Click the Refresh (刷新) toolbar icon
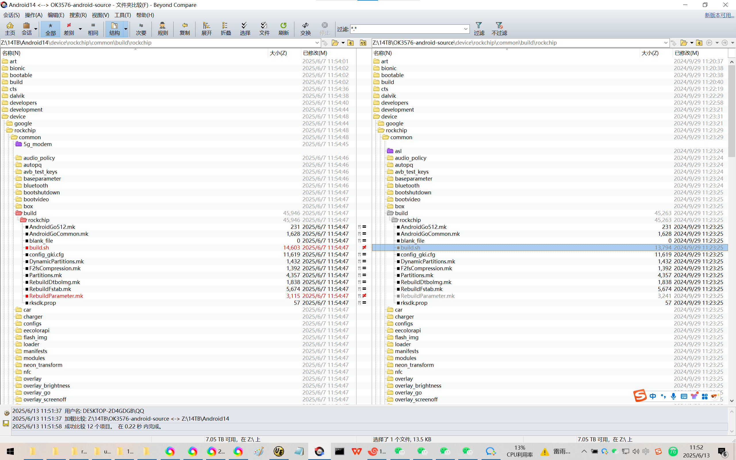The height and width of the screenshot is (460, 736). pyautogui.click(x=283, y=28)
